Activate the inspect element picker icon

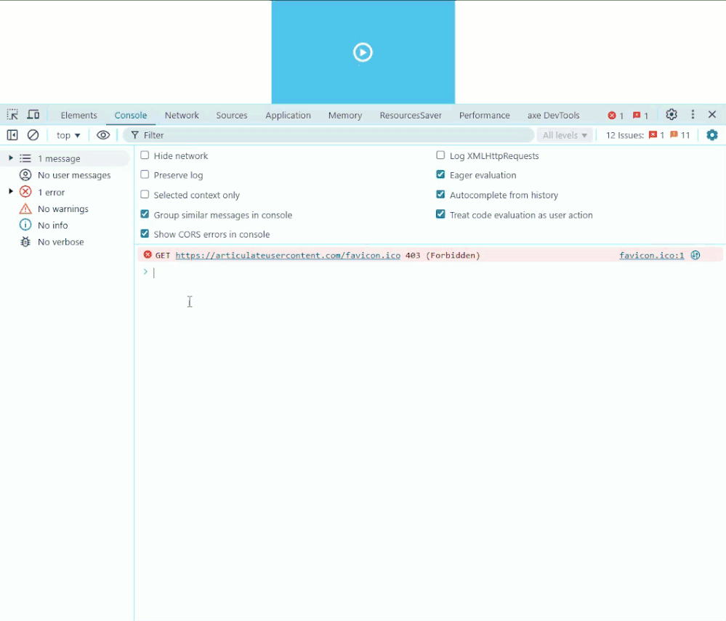[12, 115]
